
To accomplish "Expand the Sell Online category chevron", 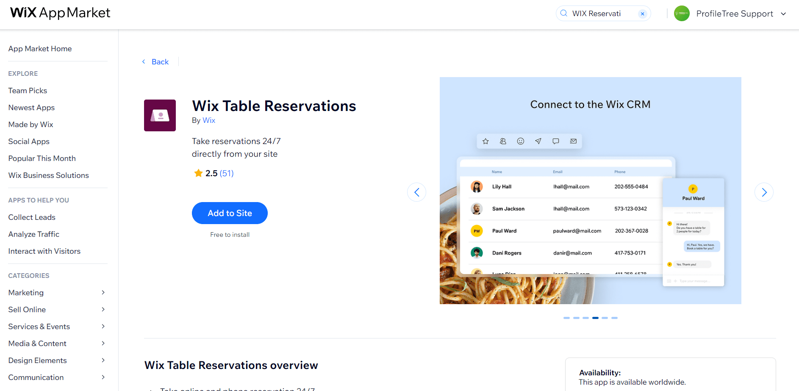I will pos(103,309).
